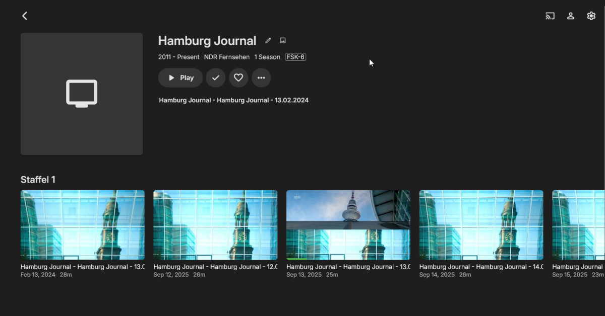
Task: Click episode title under Sep 12, 2025 card
Action: tap(215, 267)
